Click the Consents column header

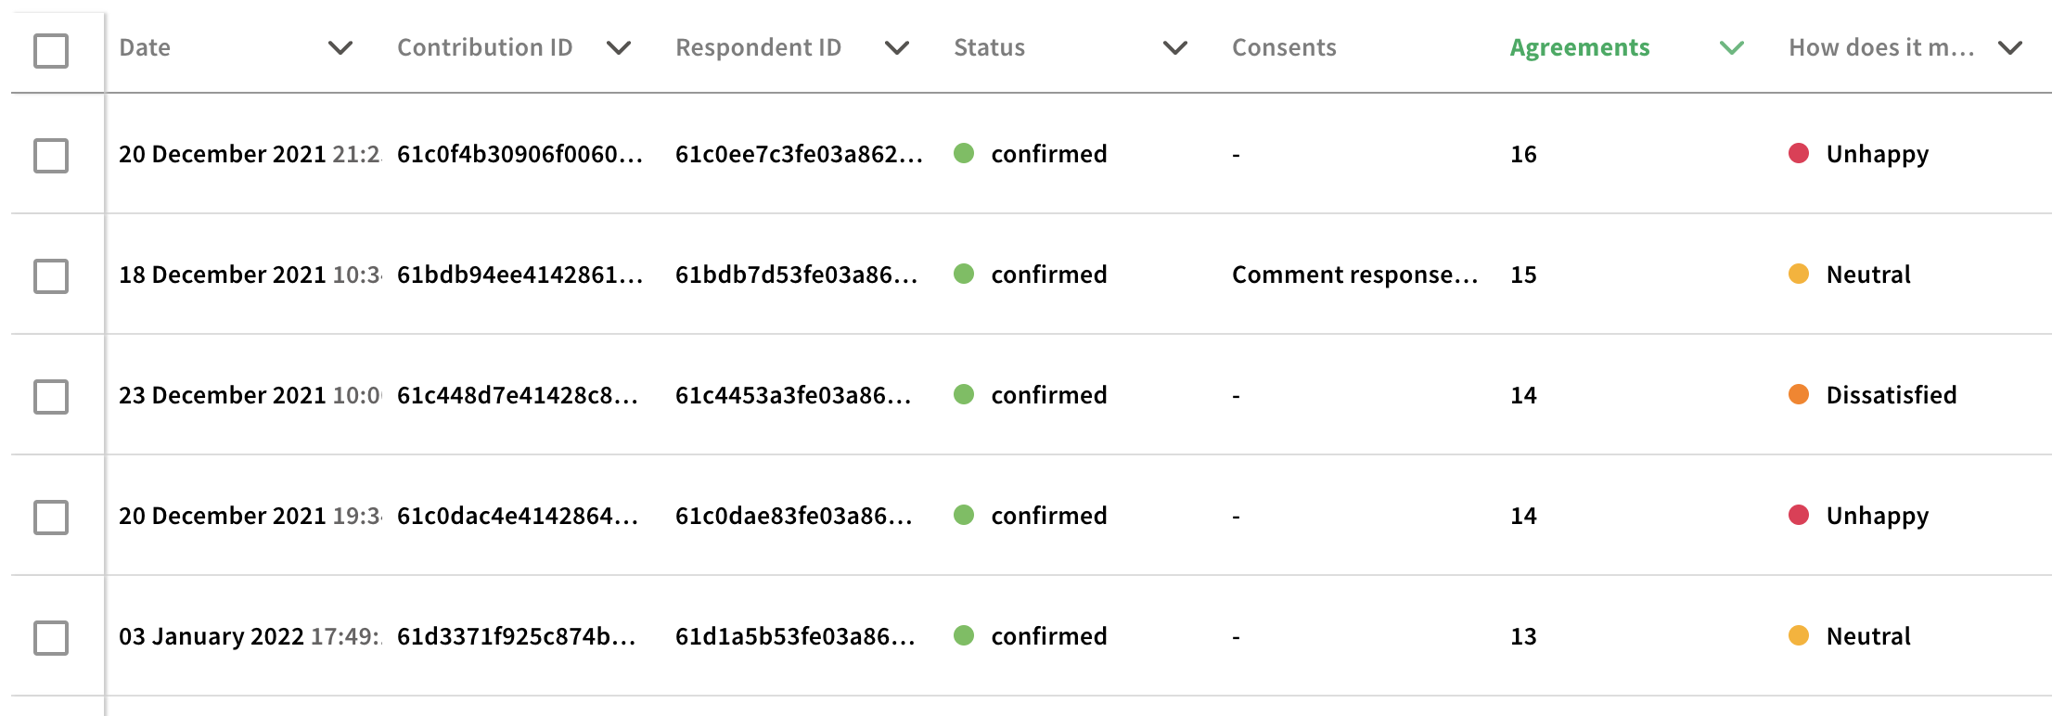coord(1284,47)
